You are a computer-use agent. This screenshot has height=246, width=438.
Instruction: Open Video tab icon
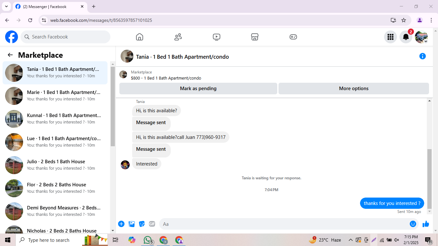tap(217, 37)
